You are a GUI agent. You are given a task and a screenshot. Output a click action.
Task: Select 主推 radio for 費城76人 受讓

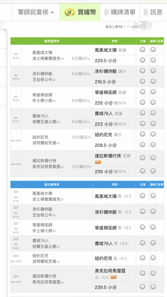[x=142, y=113]
